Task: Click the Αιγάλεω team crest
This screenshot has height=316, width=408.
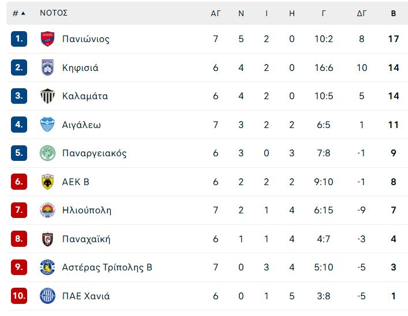Action: click(x=48, y=125)
